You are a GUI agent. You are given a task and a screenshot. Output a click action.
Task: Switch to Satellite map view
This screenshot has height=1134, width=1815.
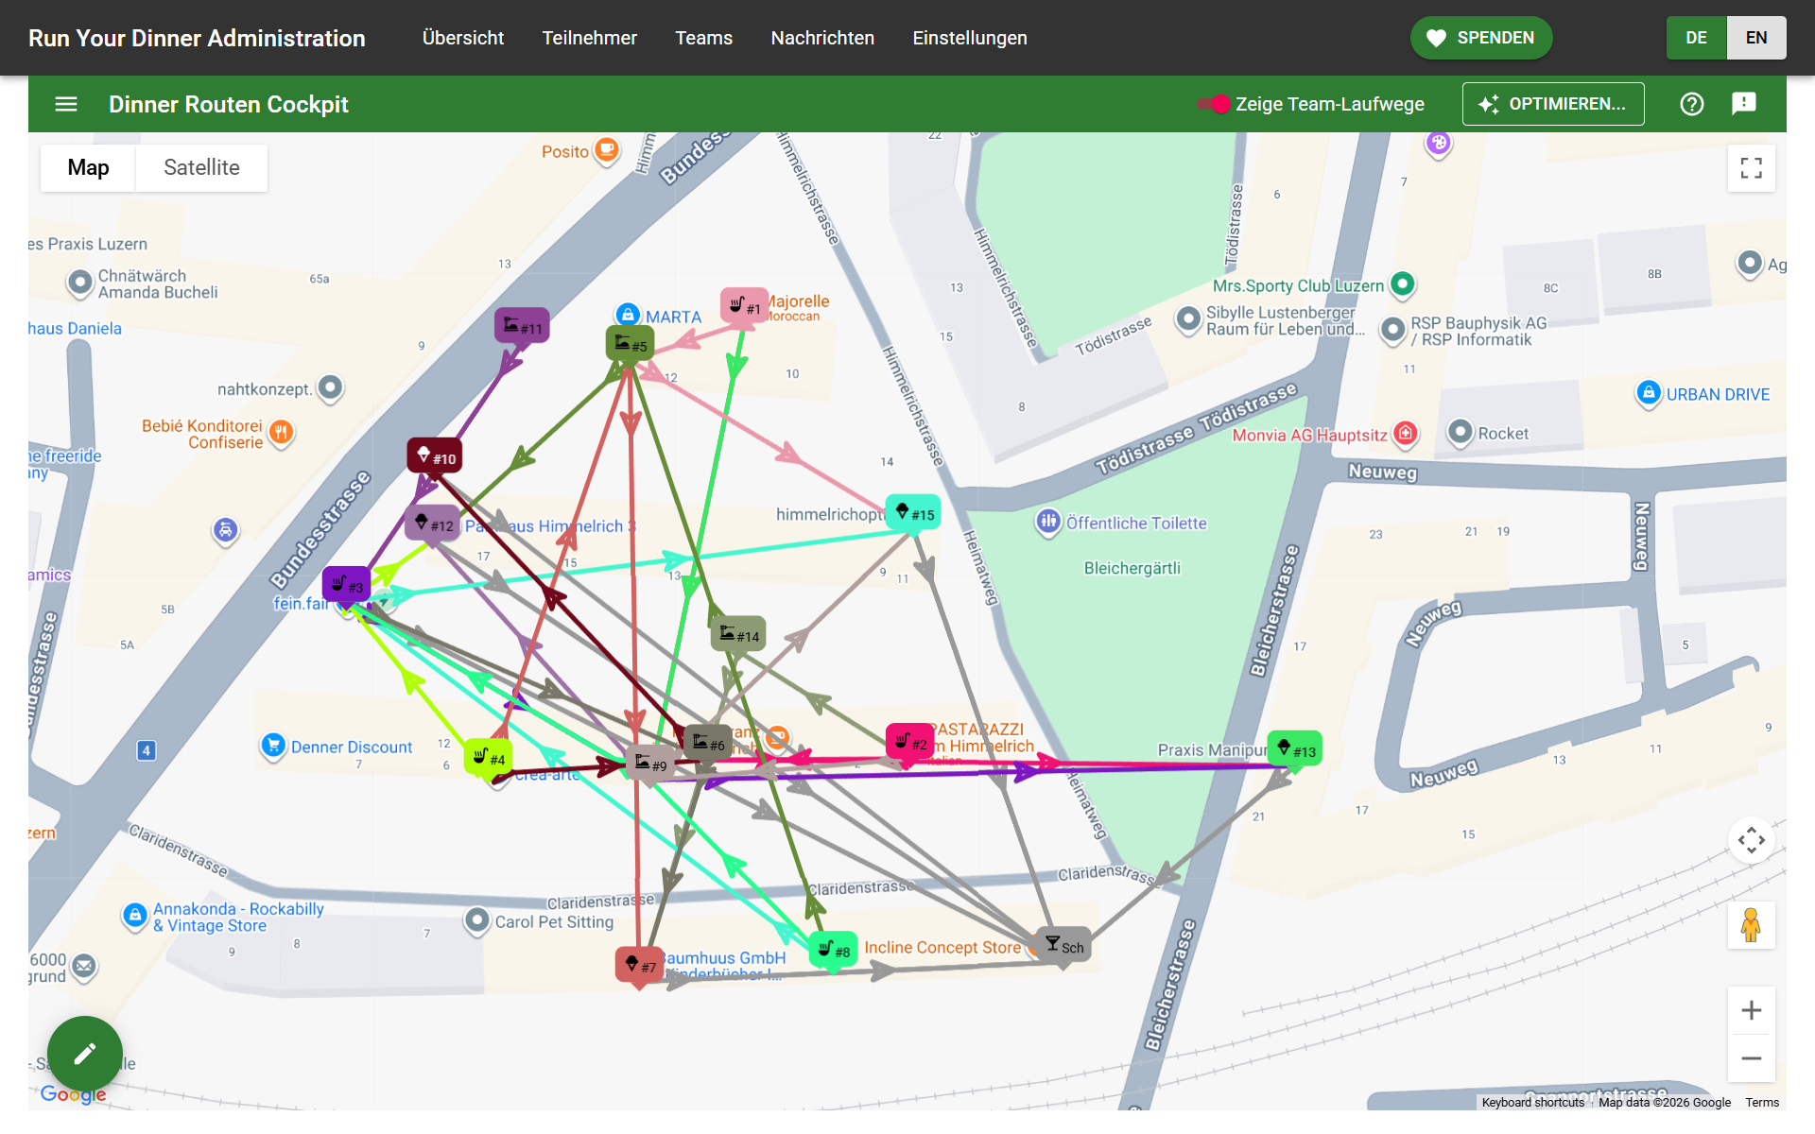coord(201,168)
